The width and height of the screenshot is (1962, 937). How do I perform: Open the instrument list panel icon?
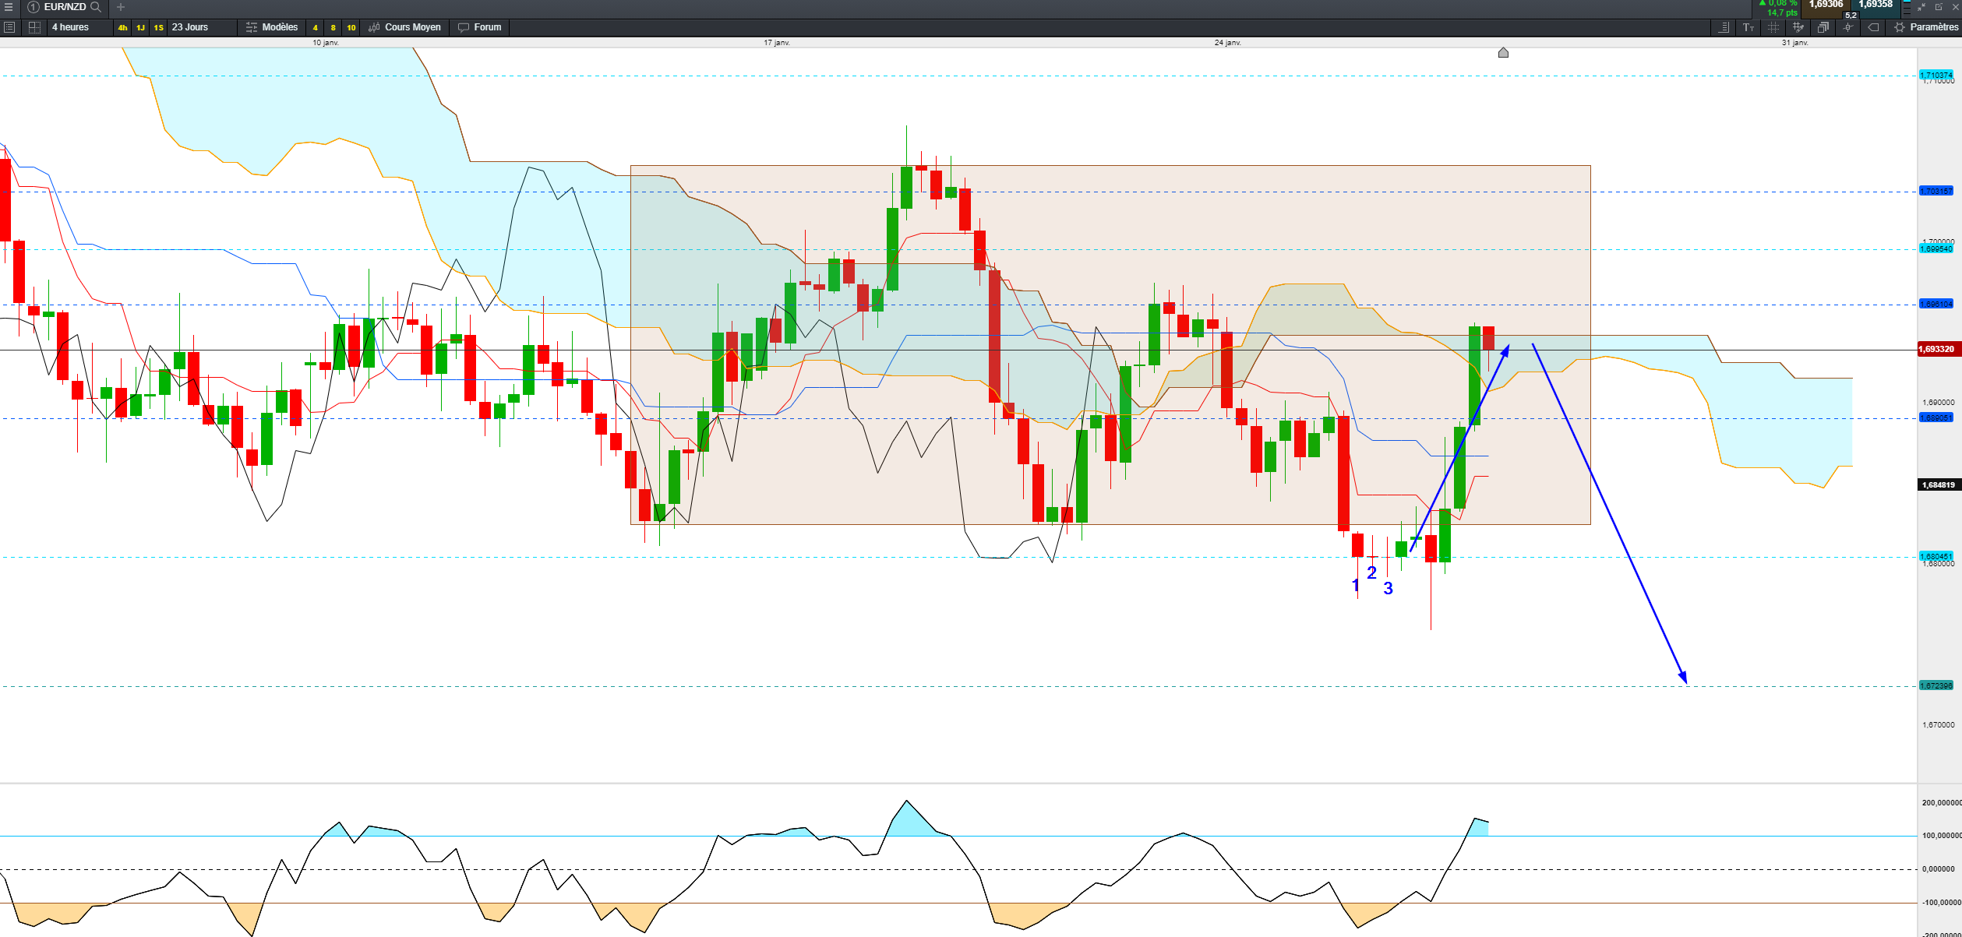[x=9, y=27]
